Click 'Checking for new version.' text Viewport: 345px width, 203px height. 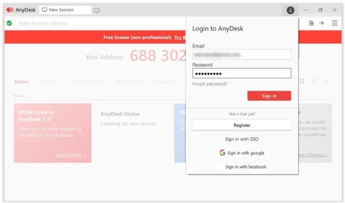pyautogui.click(x=128, y=124)
